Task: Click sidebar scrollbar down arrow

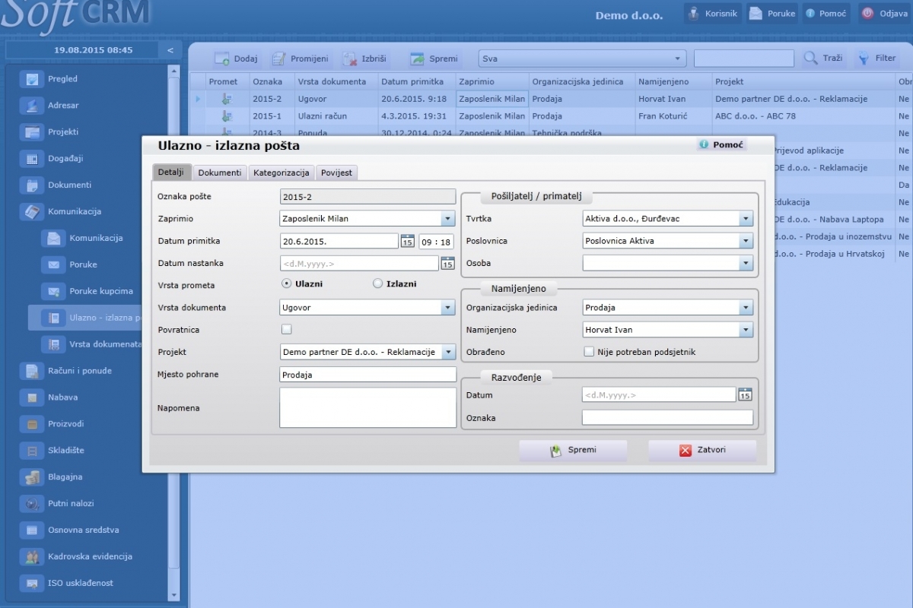Action: point(173,594)
